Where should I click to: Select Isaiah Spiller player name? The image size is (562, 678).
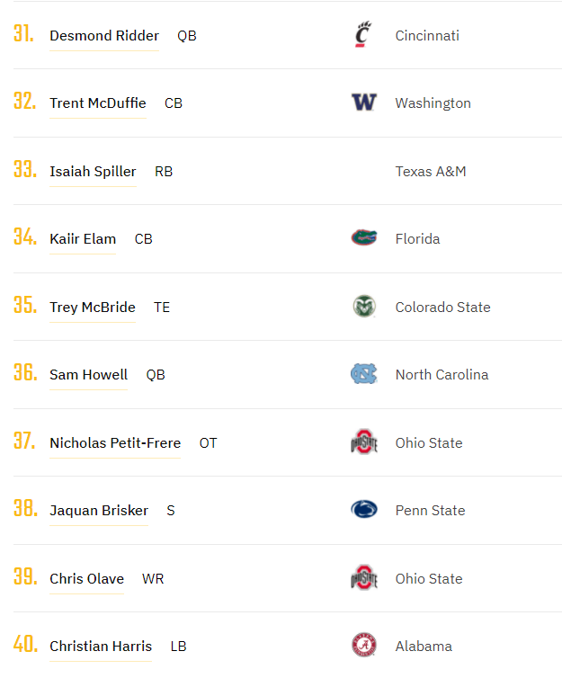[x=93, y=171]
